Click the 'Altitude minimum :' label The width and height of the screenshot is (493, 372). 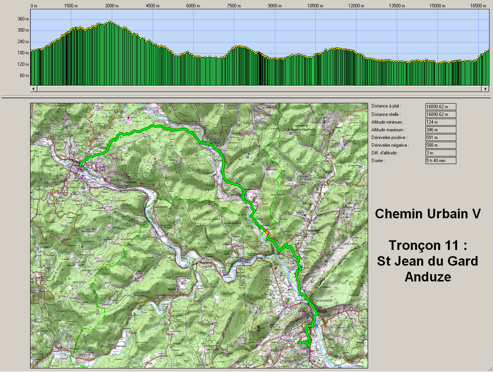click(x=387, y=122)
